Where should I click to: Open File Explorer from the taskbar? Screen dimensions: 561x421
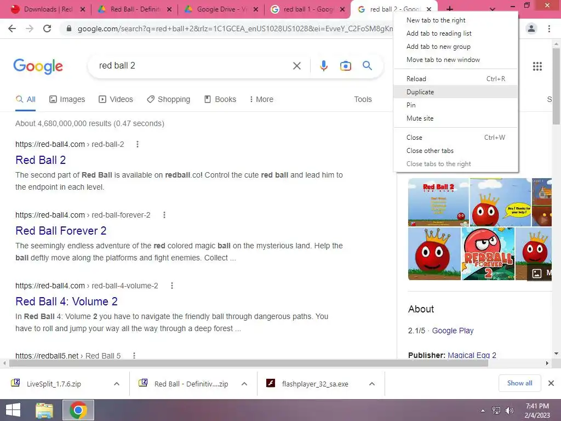click(44, 410)
